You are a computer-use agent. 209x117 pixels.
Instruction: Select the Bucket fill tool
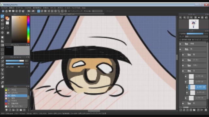click(x=2, y=41)
